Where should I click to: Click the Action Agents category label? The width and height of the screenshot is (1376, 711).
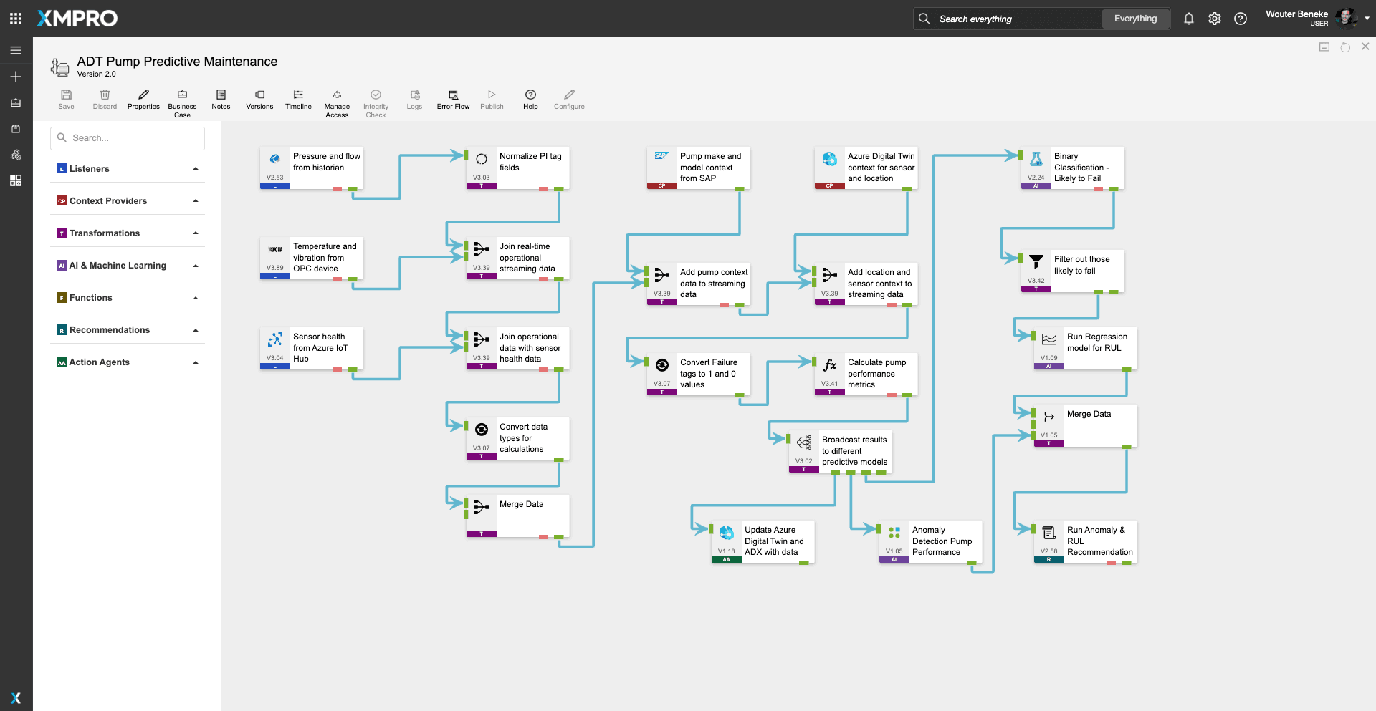(99, 362)
